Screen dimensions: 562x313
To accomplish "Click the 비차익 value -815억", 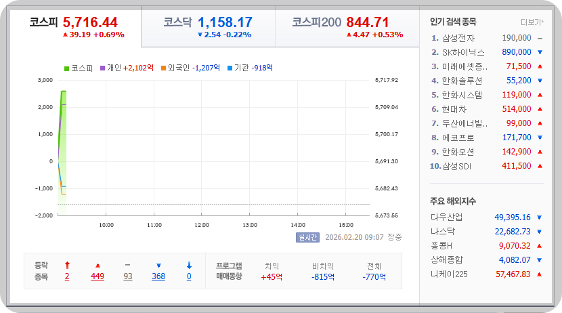I will point(323,277).
